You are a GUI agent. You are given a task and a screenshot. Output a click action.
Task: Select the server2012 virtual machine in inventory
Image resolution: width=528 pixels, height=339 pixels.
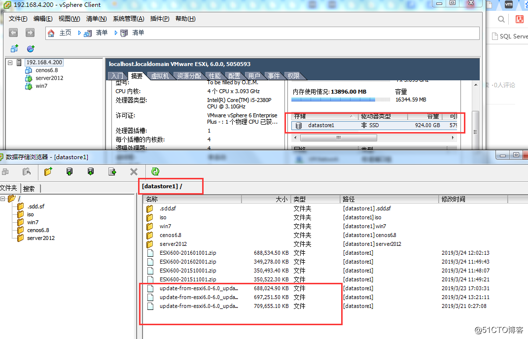pyautogui.click(x=49, y=78)
